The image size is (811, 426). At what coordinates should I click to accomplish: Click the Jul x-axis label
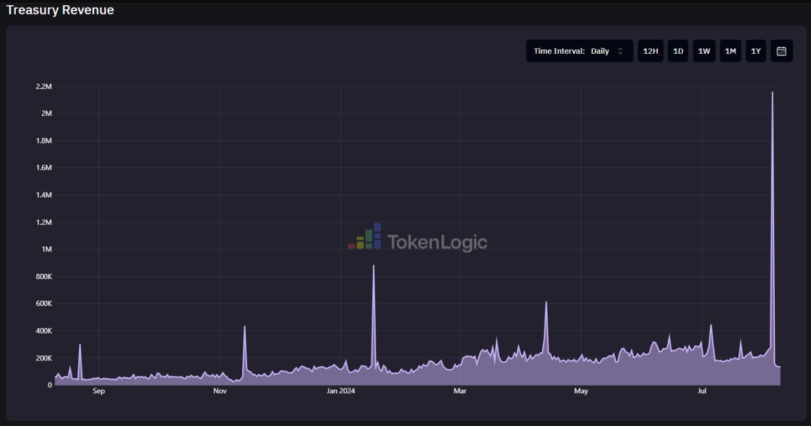coord(702,391)
